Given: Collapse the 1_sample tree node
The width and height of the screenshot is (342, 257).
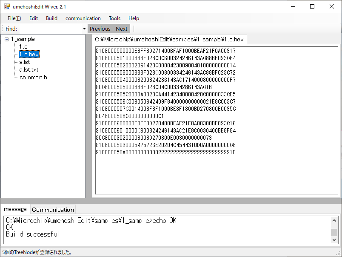Looking at the screenshot, I should [x=7, y=39].
